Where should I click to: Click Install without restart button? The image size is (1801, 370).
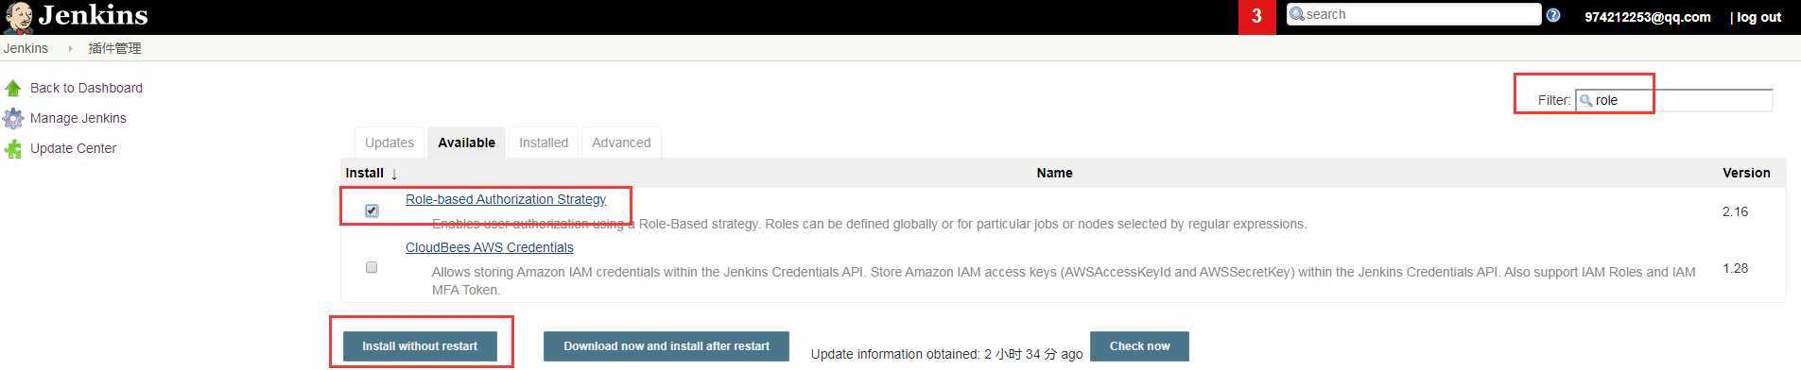[420, 345]
